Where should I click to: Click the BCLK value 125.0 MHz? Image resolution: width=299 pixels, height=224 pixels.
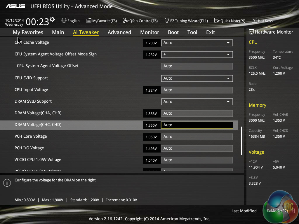257,73
